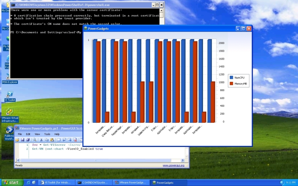The width and height of the screenshot is (298, 186).
Task: Click the Cisco Secure... axis label
Action: point(108,131)
